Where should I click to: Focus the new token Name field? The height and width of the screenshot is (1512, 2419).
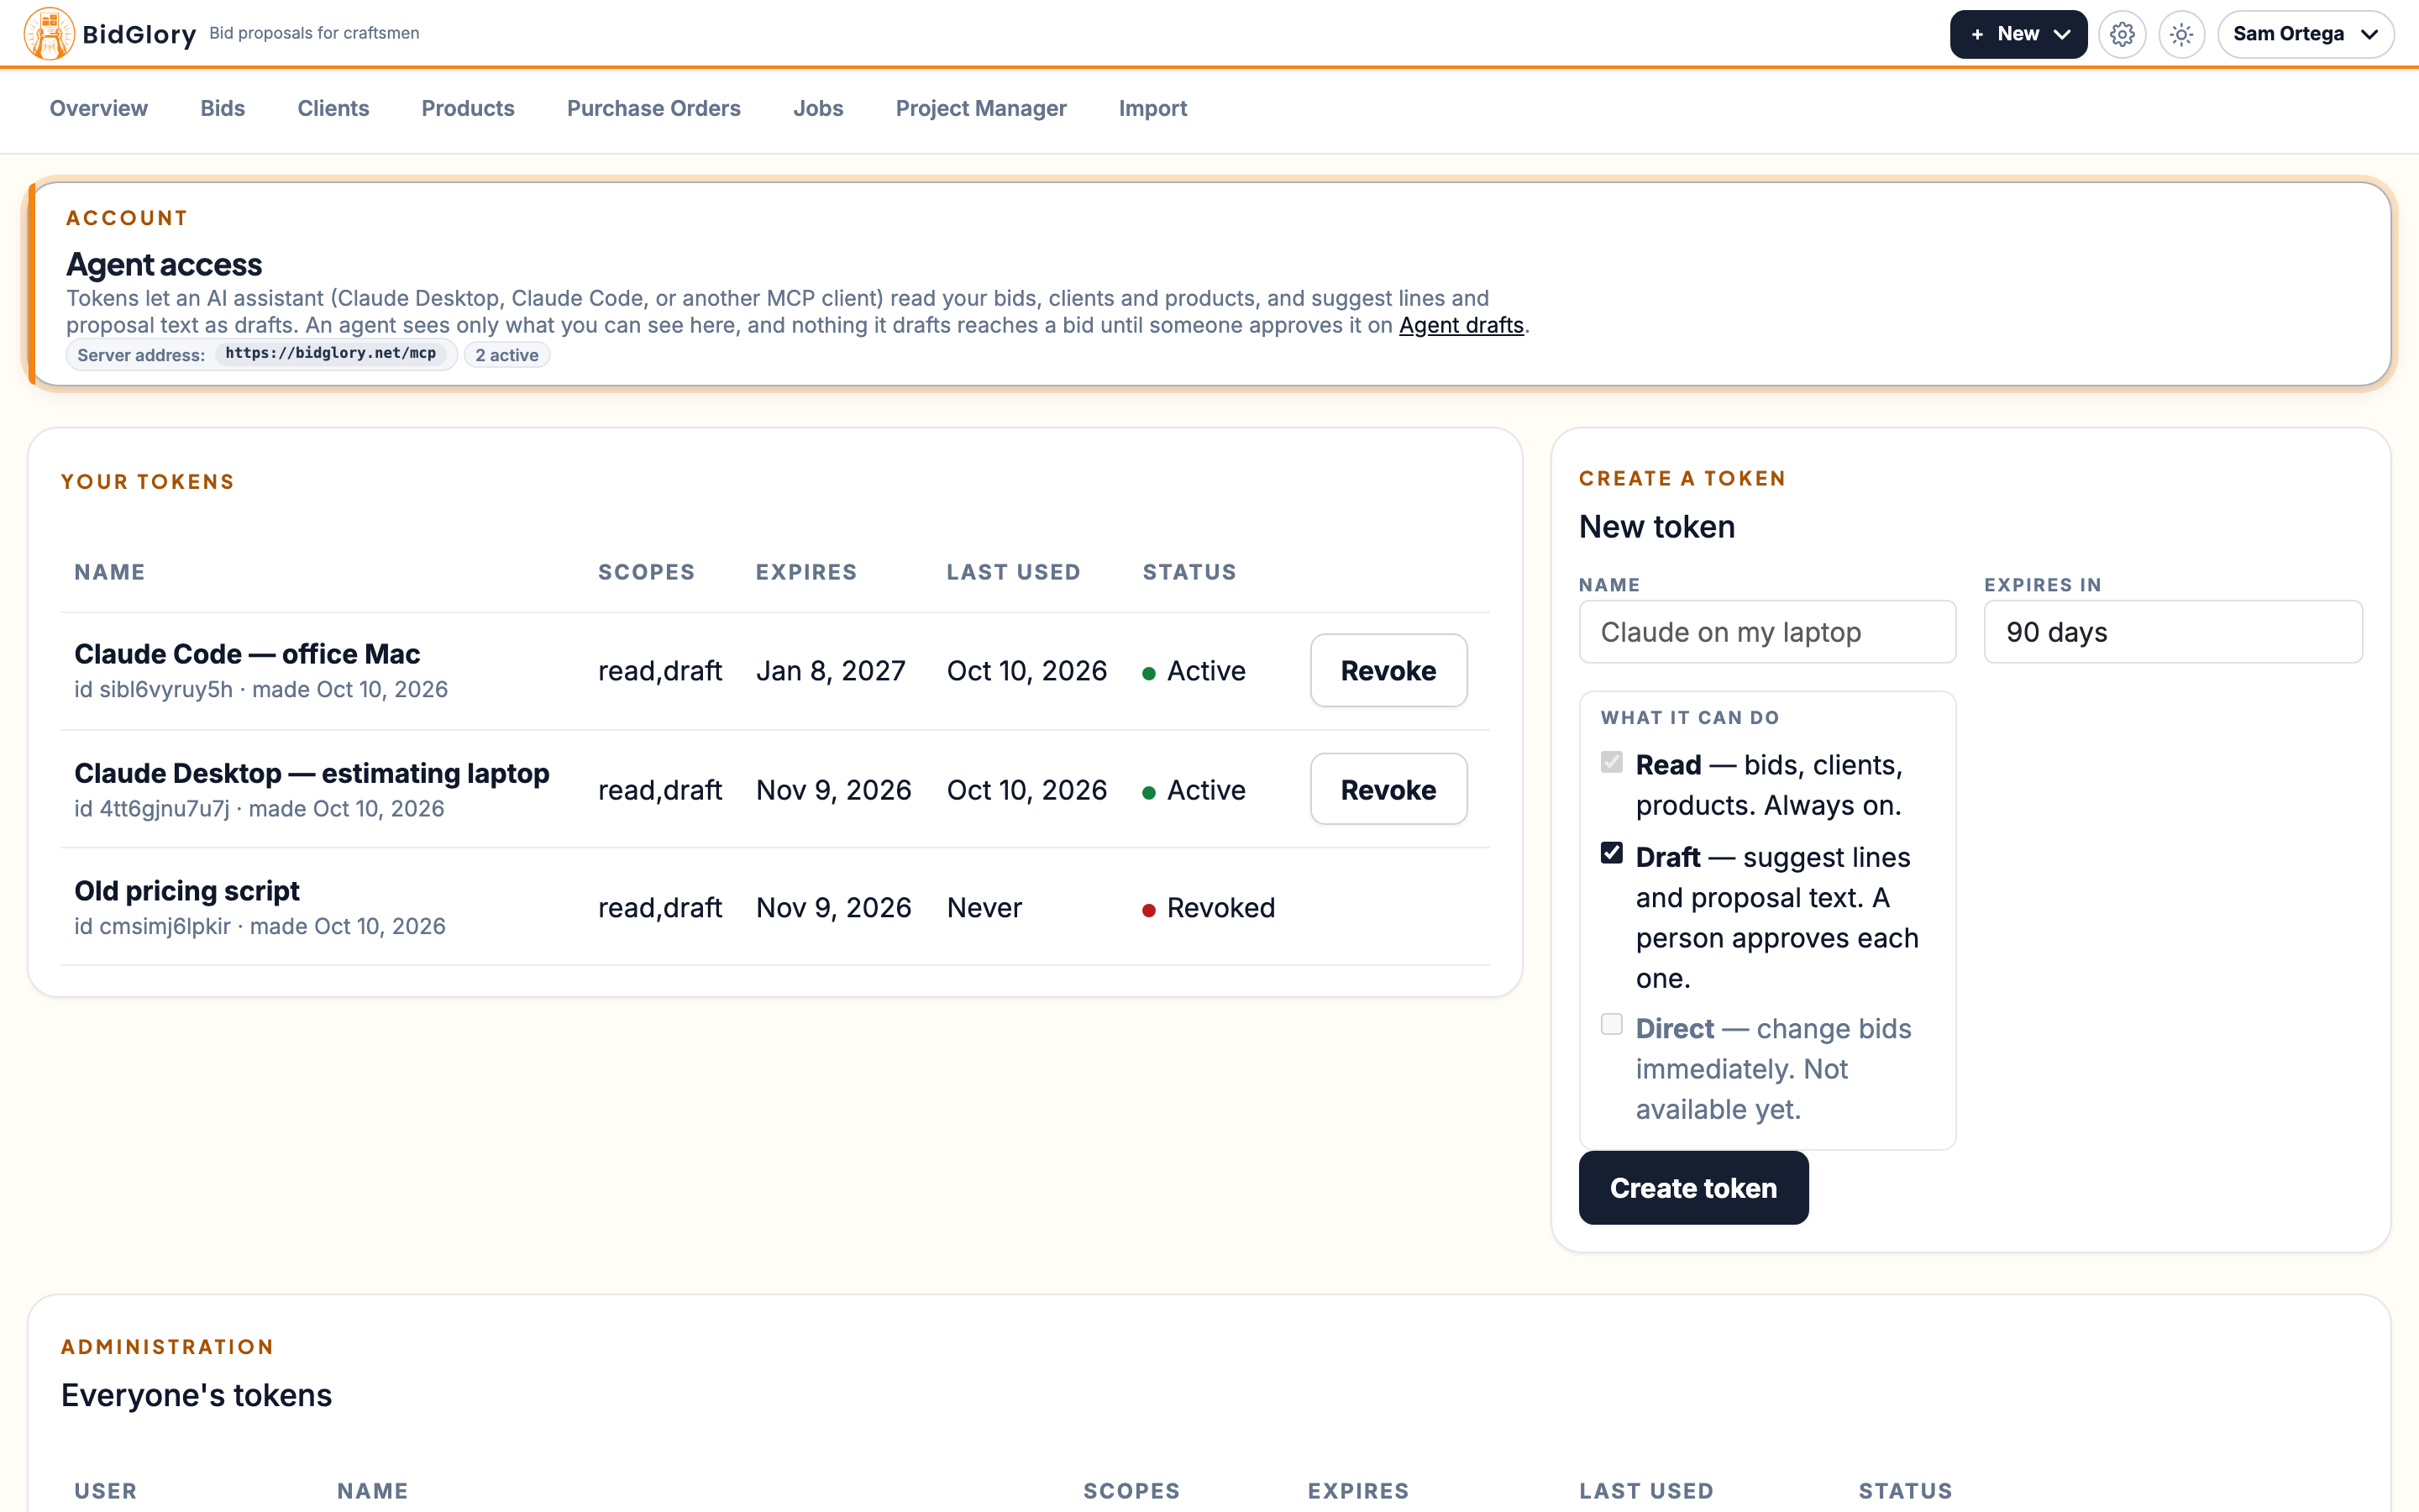(x=1767, y=632)
